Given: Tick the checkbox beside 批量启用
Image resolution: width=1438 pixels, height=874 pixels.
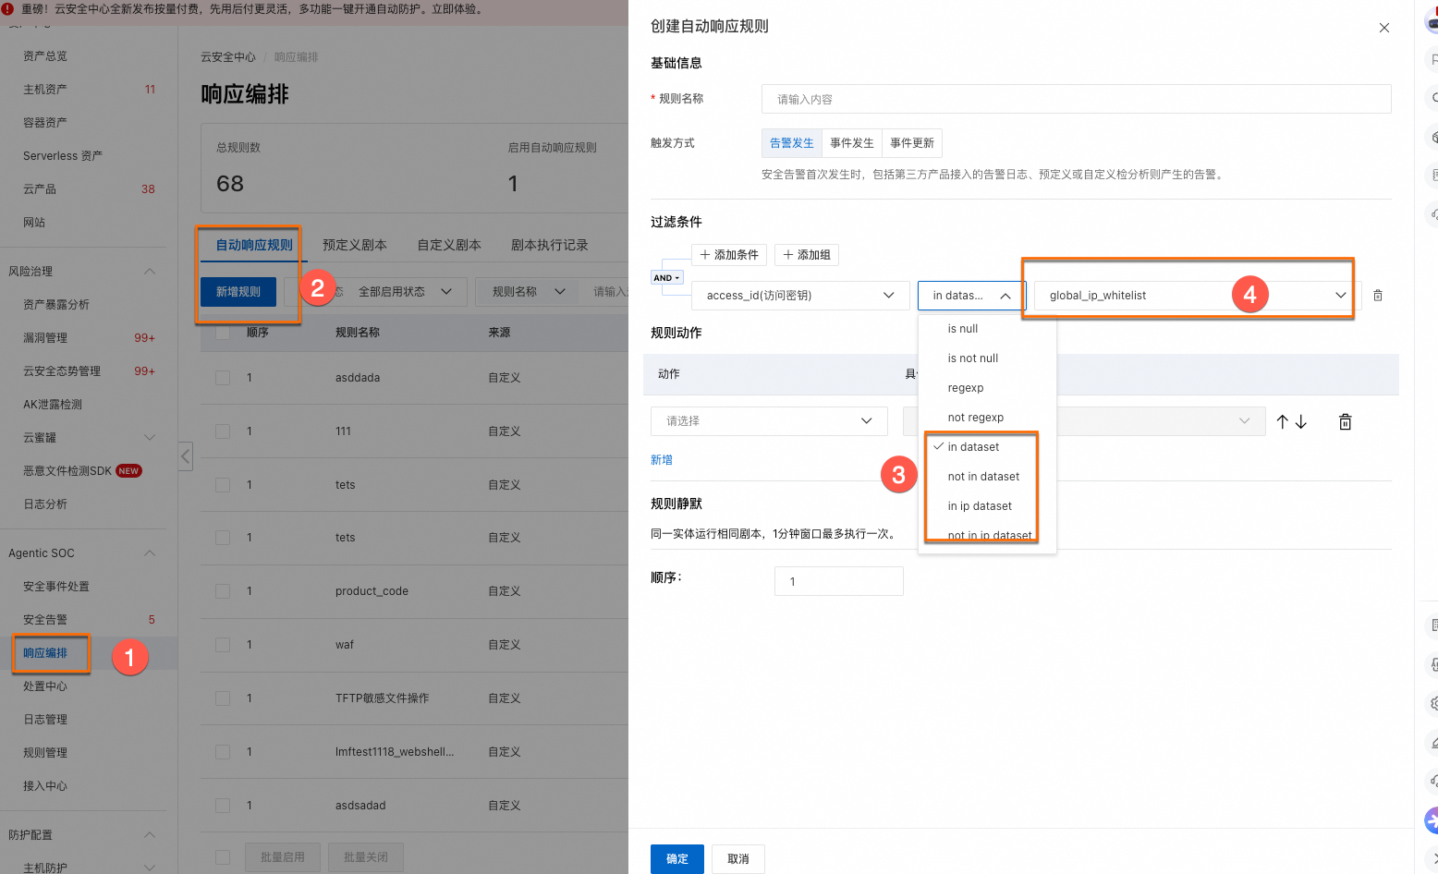Looking at the screenshot, I should click(223, 857).
